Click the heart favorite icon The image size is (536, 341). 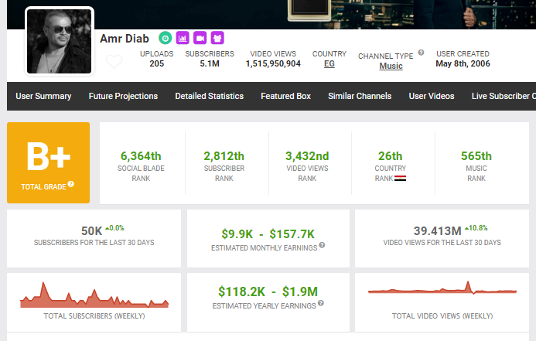(x=114, y=62)
